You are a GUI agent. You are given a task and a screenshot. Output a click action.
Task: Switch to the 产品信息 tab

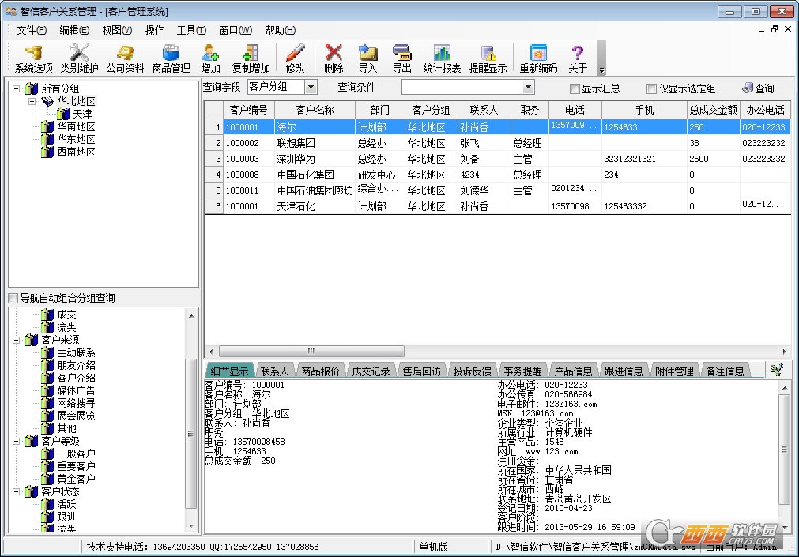[x=573, y=371]
